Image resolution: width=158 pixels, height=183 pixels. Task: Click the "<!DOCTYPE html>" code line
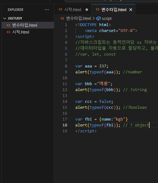[93, 25]
